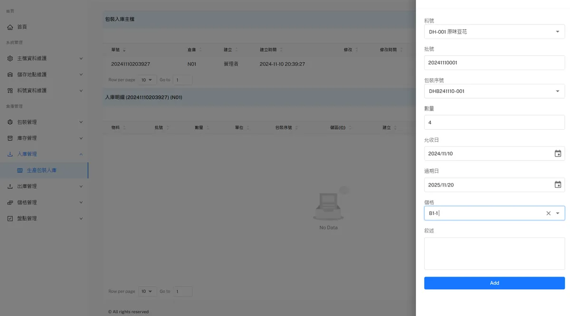Open the 包裝序號 dropdown DHB241110-001
The image size is (570, 316).
pyautogui.click(x=494, y=91)
